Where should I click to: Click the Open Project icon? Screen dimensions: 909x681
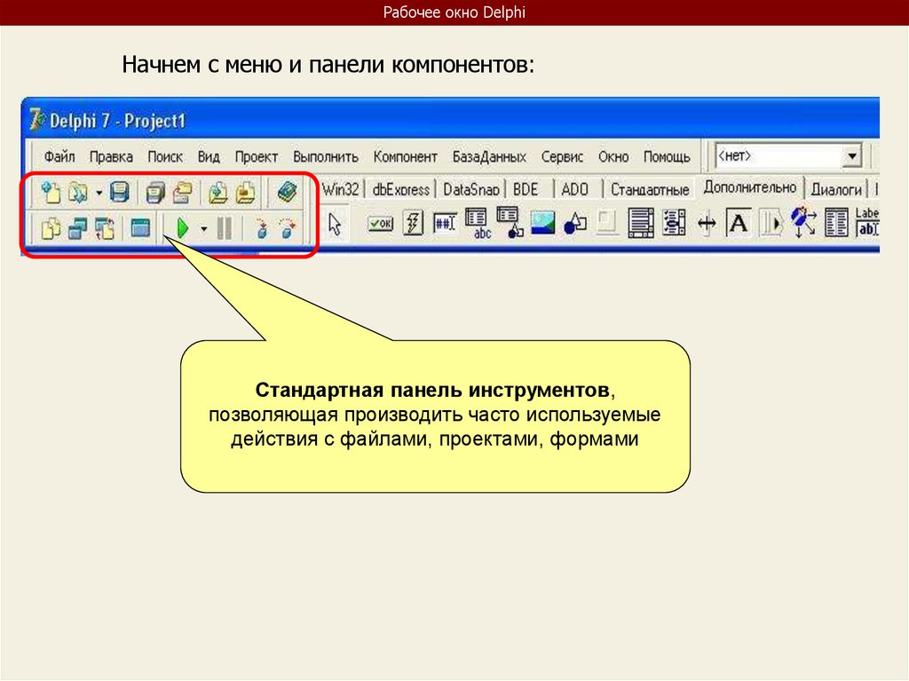tap(183, 193)
